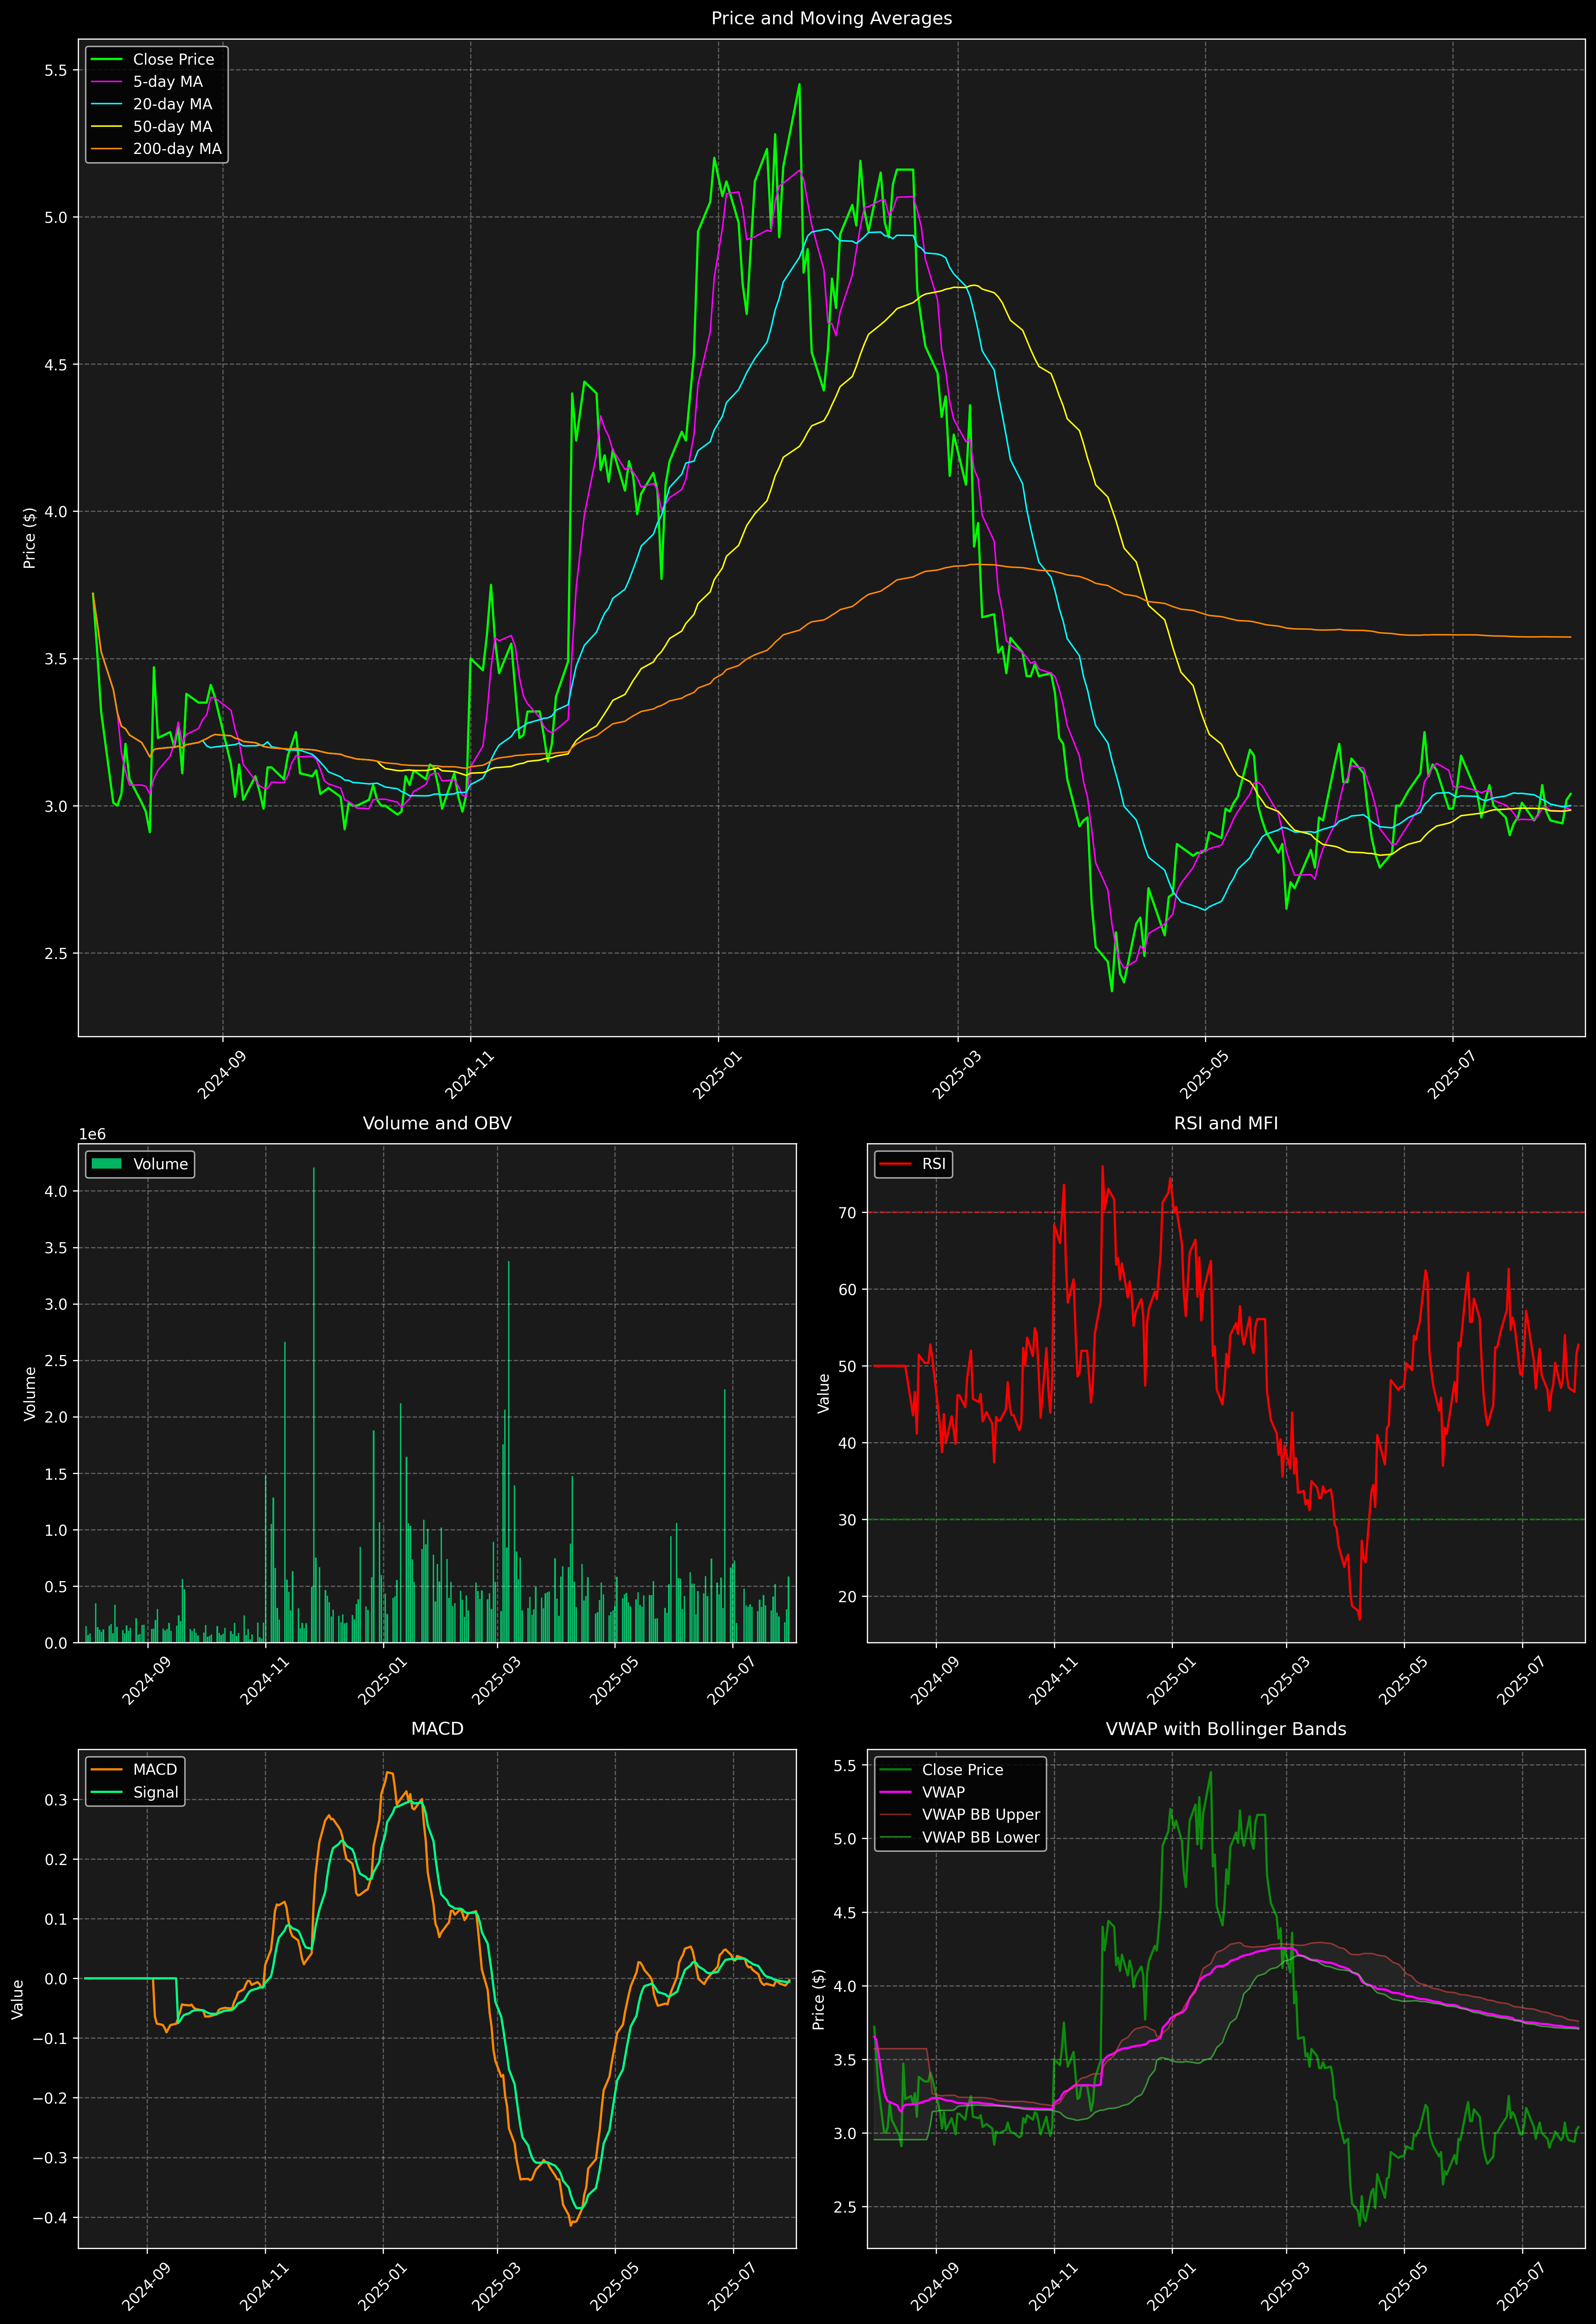Click the 'Value' axis label on the RSI chart
Viewport: 1596px width, 2324px height.
(824, 1393)
